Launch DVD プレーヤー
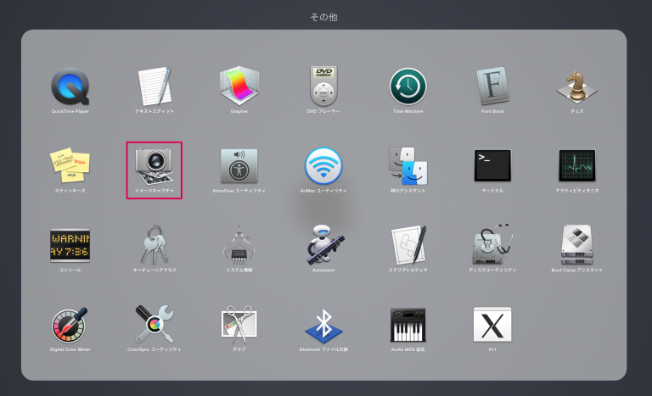 click(323, 86)
